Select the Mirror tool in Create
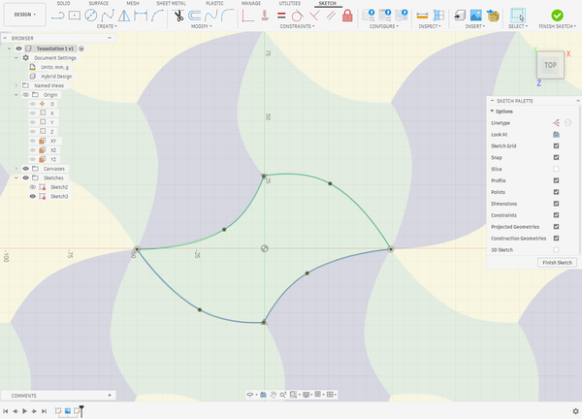Image resolution: width=582 pixels, height=419 pixels. (x=124, y=16)
